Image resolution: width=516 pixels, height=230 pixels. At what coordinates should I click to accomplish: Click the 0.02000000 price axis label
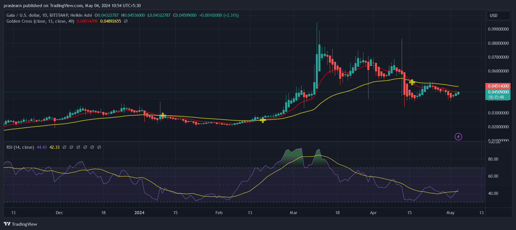pyautogui.click(x=498, y=127)
